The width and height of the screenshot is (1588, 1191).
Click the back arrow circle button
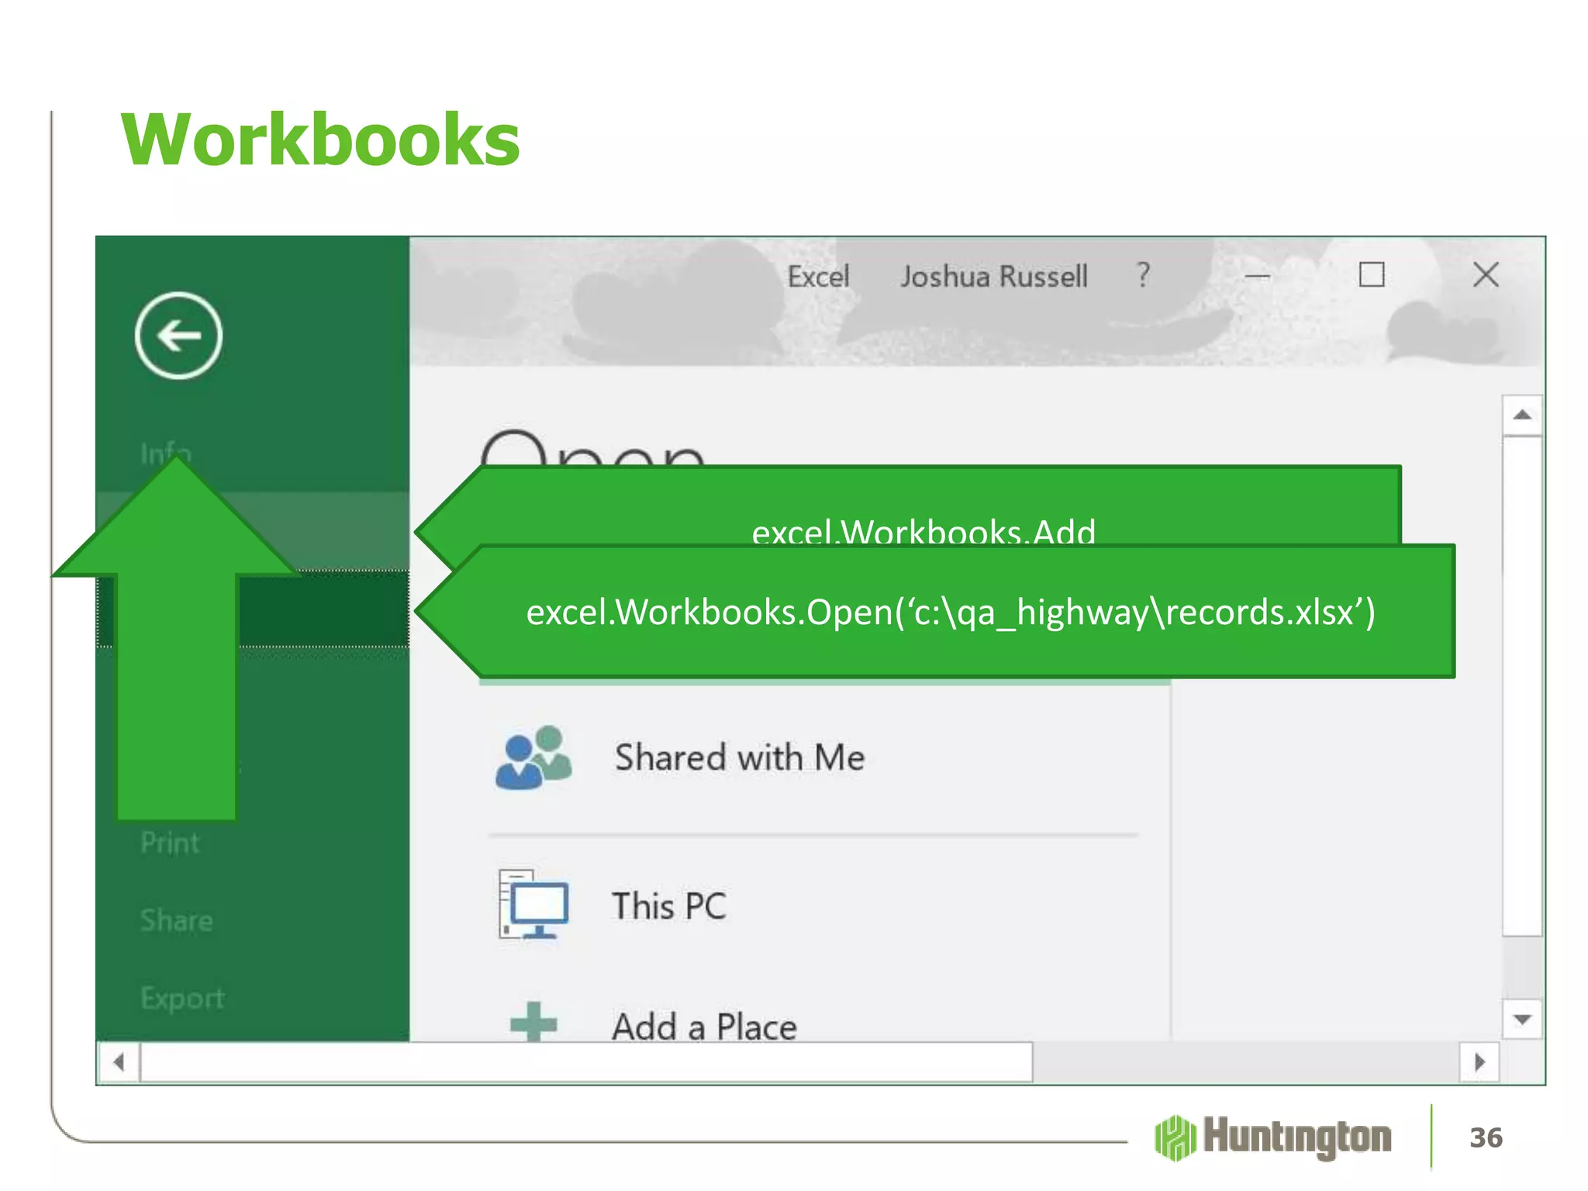coord(178,336)
